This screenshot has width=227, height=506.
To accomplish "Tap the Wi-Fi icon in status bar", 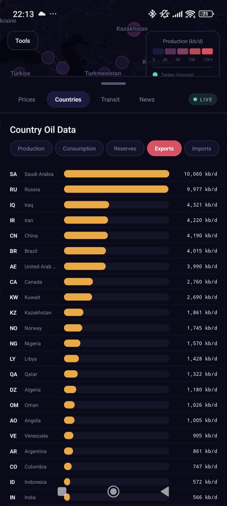I will tap(190, 14).
